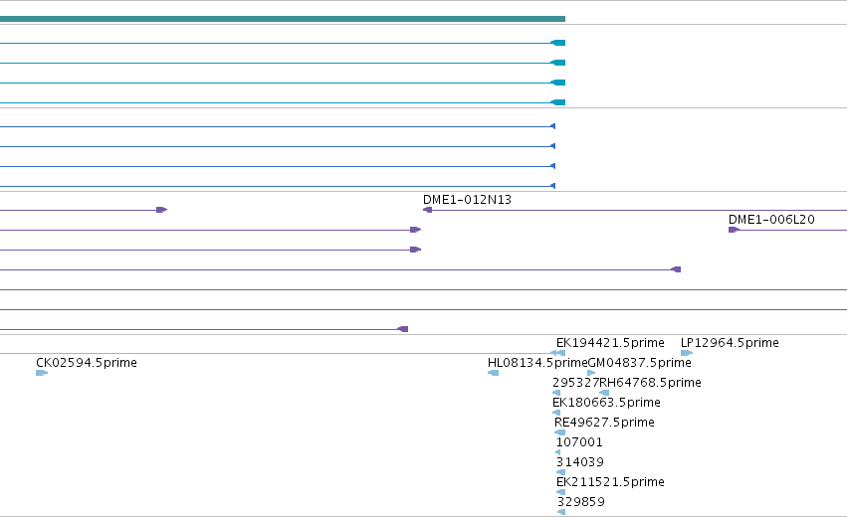Image resolution: width=847 pixels, height=517 pixels.
Task: Select the RE49627.5prime arrow glyph
Action: (559, 432)
